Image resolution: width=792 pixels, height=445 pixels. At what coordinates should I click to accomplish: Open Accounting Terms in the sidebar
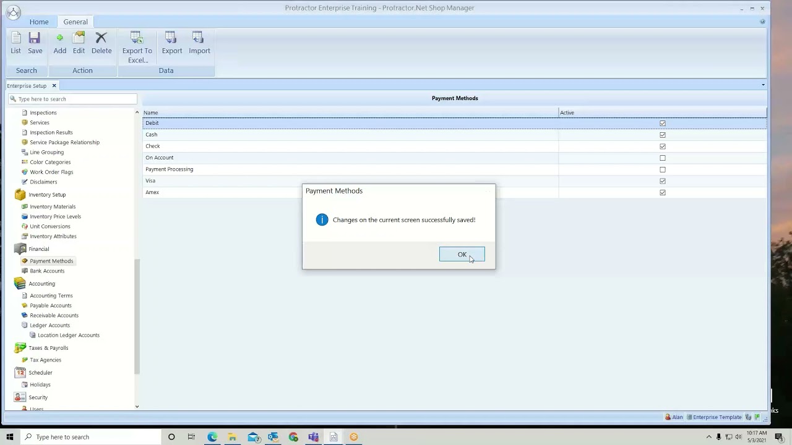(51, 295)
